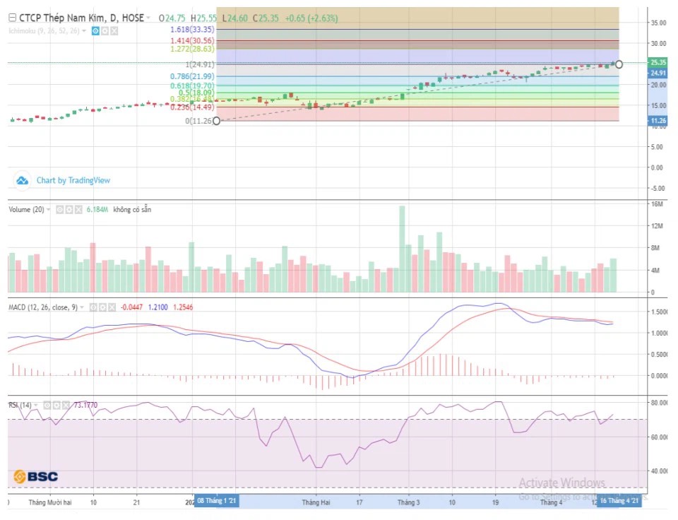Remove Ichimoku indicator with X icon
Viewport: 678px width, 520px height.
coord(114,30)
